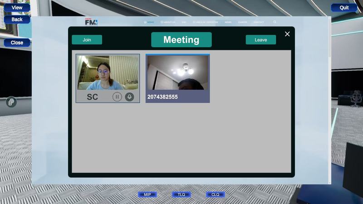
Task: Select SC's webcam thumbnail
Action: [108, 73]
